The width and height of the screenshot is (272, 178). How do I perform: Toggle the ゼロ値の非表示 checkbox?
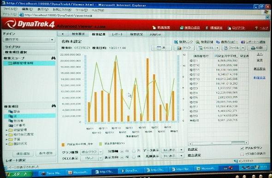click(x=242, y=154)
